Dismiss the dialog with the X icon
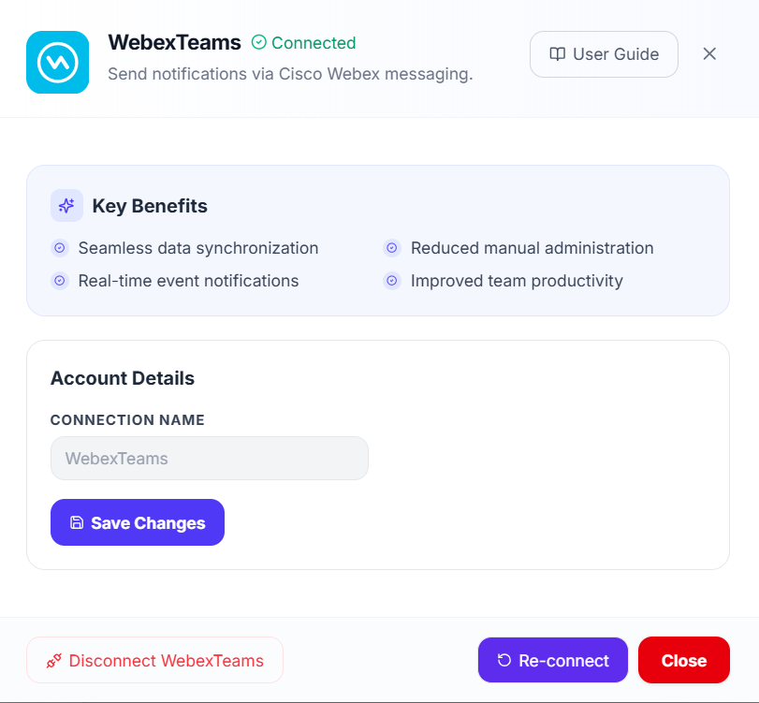Image resolution: width=759 pixels, height=703 pixels. coord(709,53)
